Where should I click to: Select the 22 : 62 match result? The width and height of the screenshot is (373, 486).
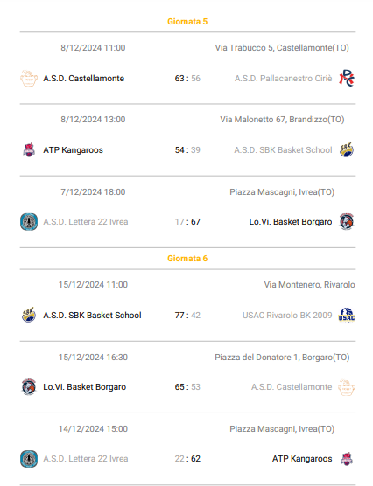click(187, 459)
